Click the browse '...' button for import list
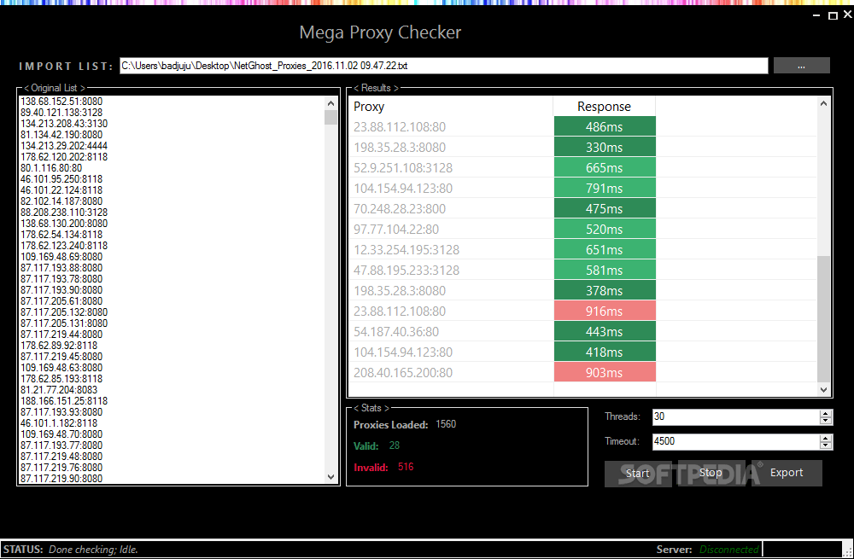 coord(802,66)
